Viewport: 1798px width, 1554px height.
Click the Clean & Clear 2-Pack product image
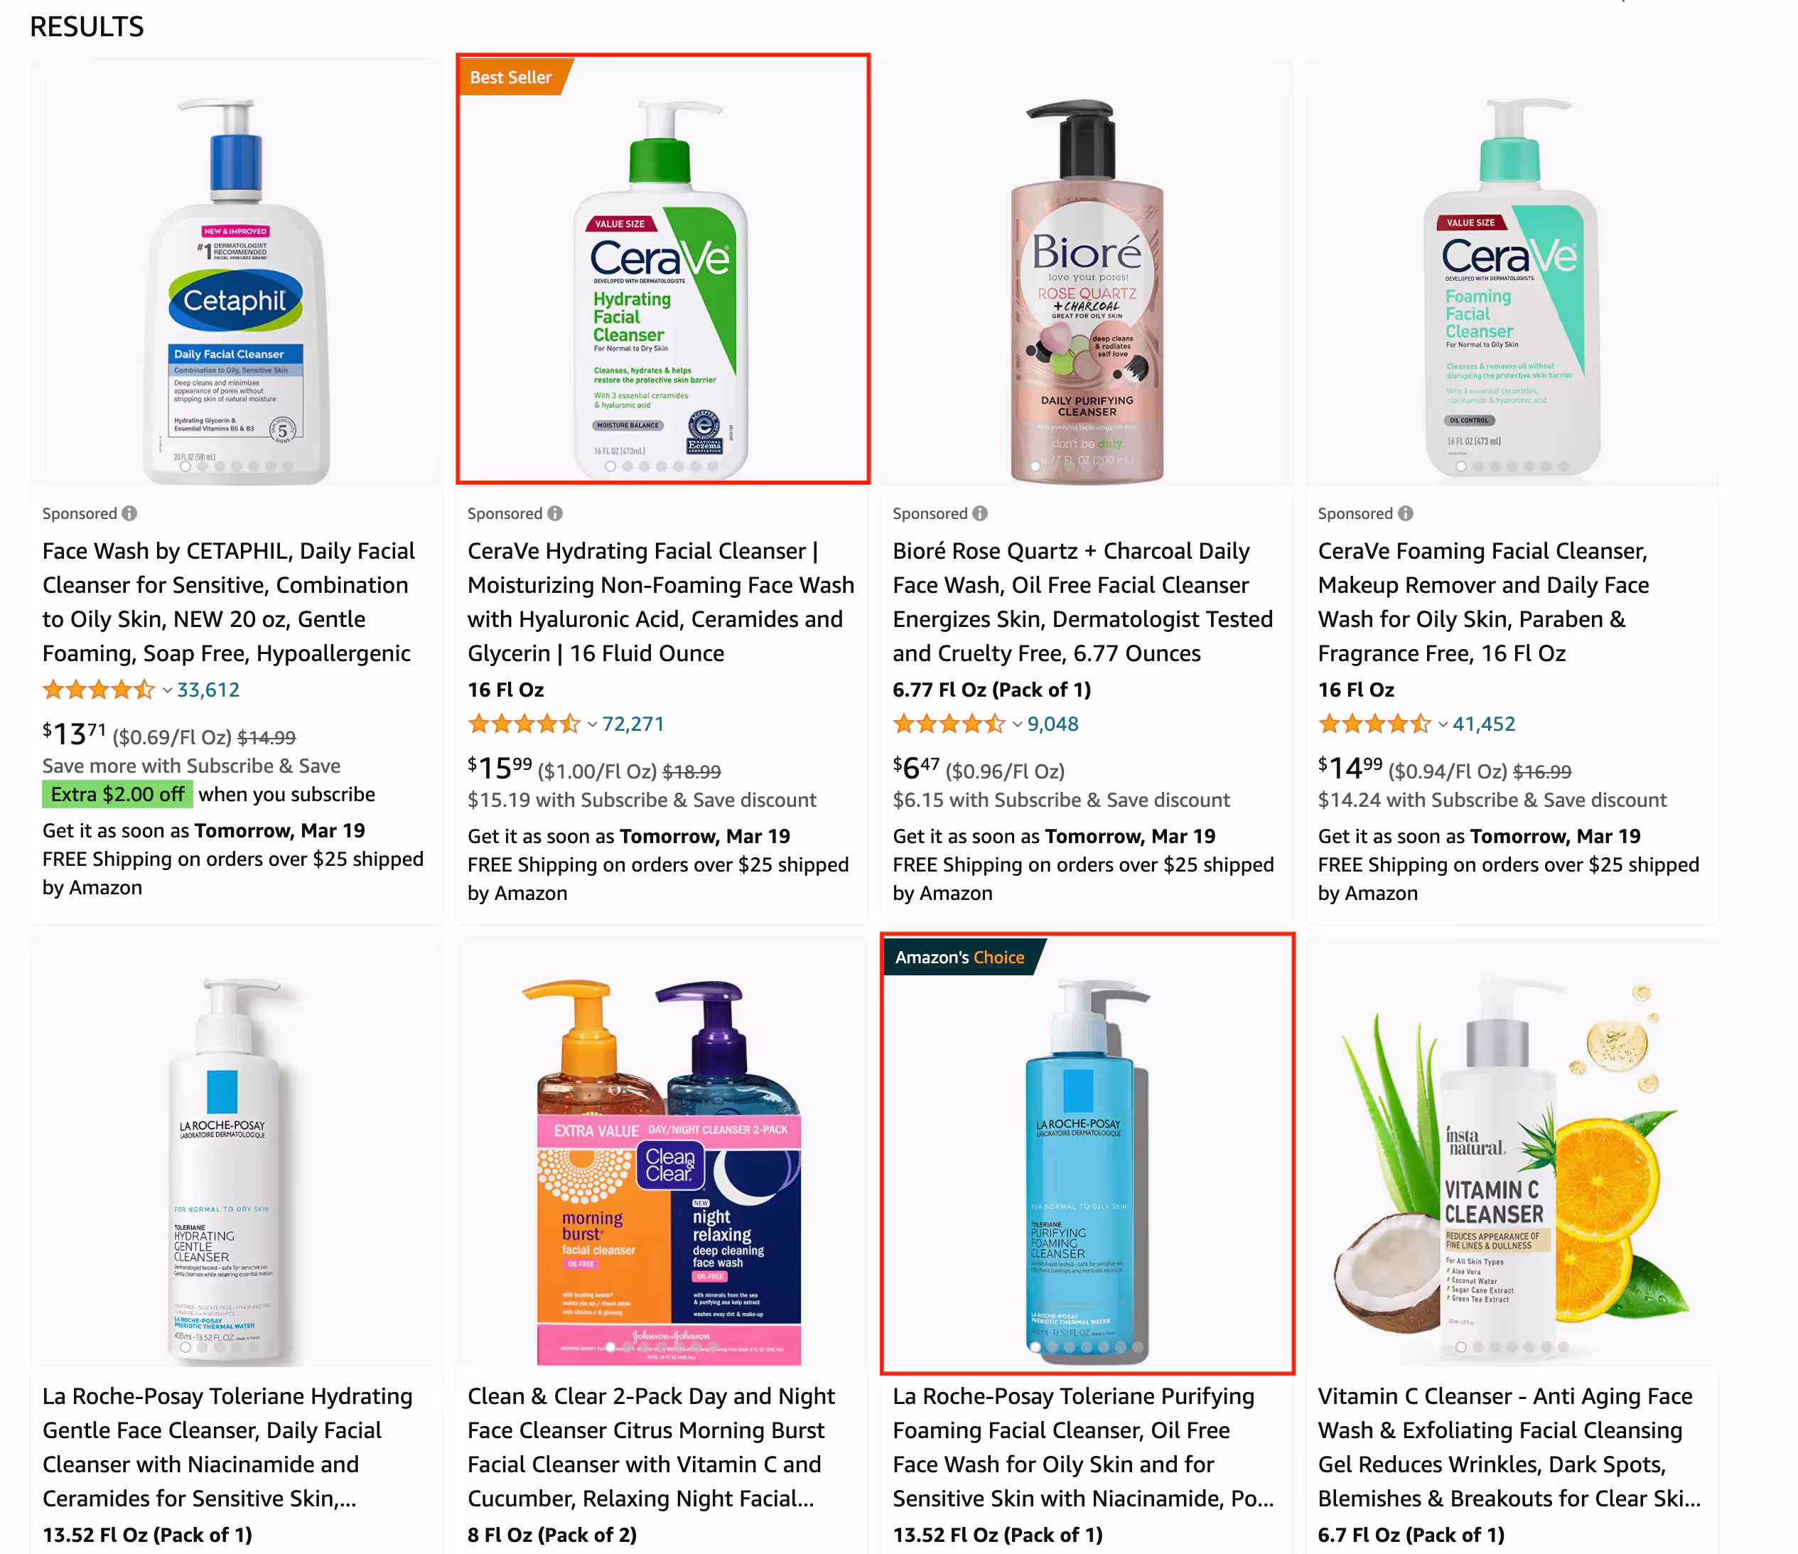point(662,1151)
